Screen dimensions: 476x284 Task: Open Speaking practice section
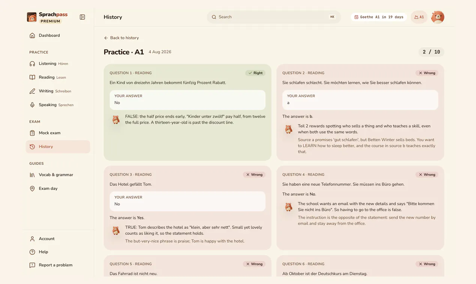click(x=58, y=105)
